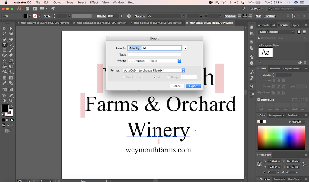Select the Rectangle tool

coord(4,50)
